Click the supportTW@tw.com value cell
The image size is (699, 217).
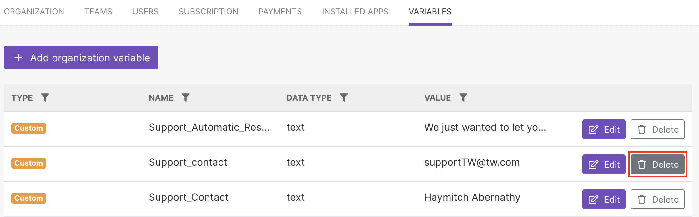pos(472,162)
